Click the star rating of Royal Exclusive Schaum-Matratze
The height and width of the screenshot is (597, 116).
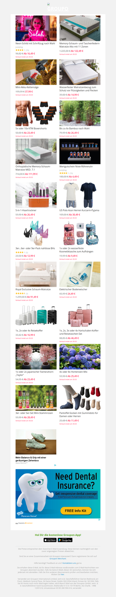click(x=20, y=293)
